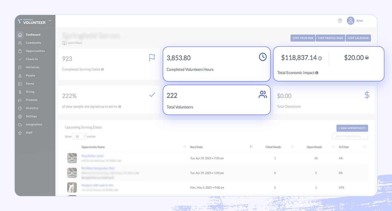This screenshot has height=211, width=392.
Task: Click the clock icon on Completed Volunteers Hours
Action: [x=262, y=57]
